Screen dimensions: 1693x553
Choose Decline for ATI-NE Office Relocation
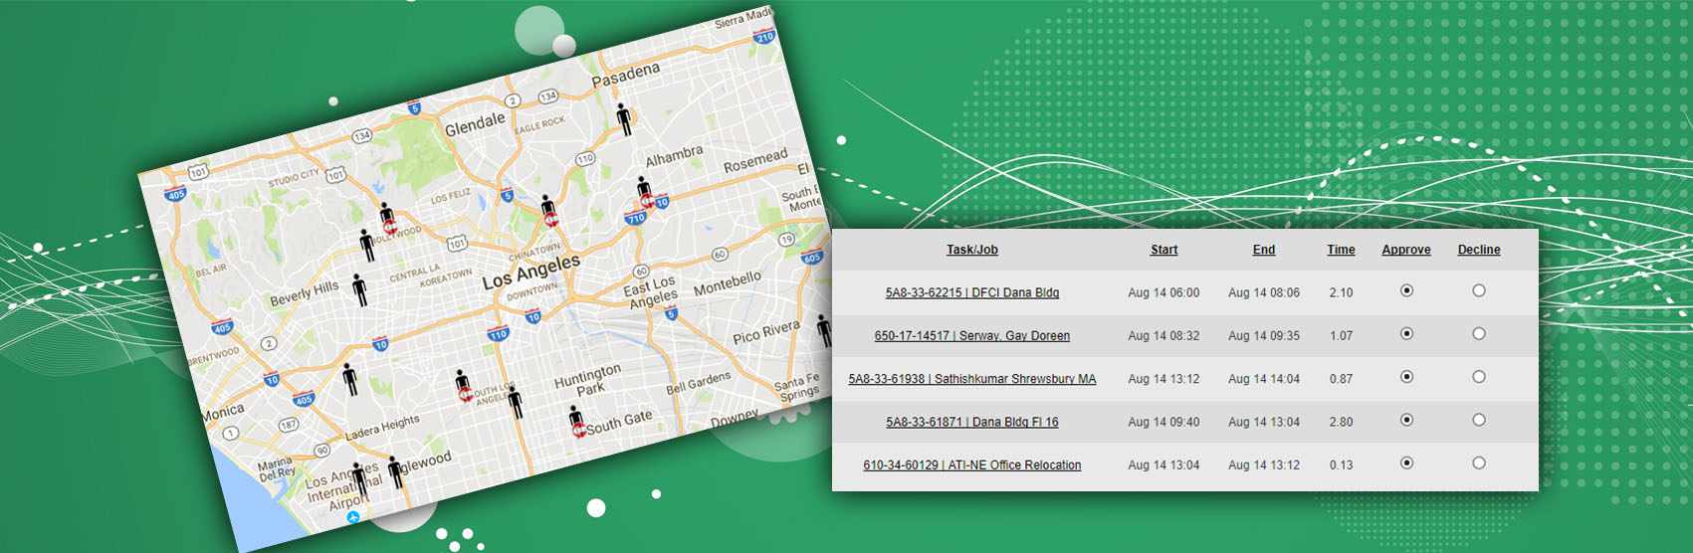coord(1478,462)
